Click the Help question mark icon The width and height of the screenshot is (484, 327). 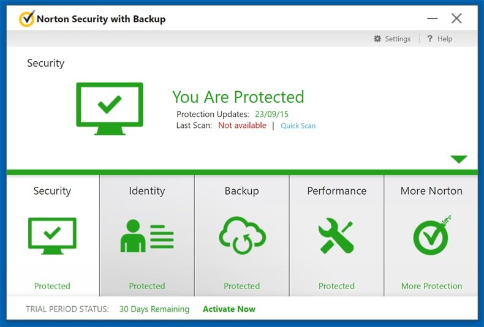429,39
